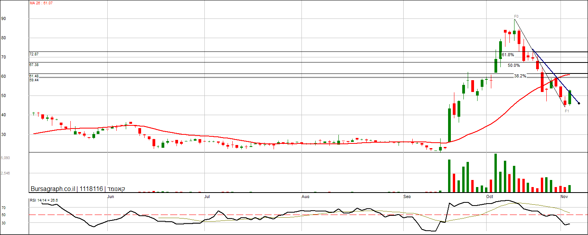Select the 67.38 Fibonacci level label
588x235 pixels.
[x=34, y=64]
